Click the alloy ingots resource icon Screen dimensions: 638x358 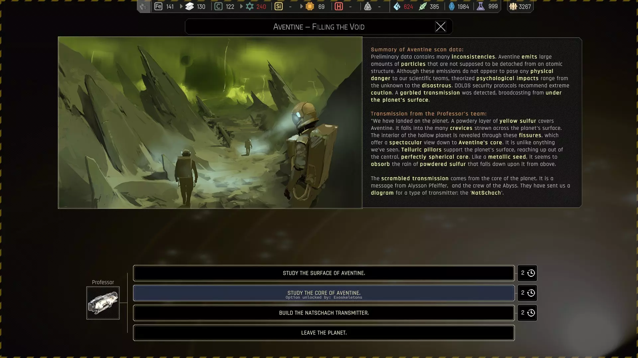[190, 7]
